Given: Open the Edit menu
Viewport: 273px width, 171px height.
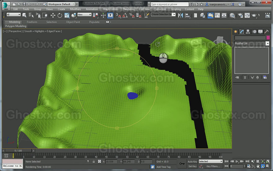Looking at the screenshot, I should [16, 9].
